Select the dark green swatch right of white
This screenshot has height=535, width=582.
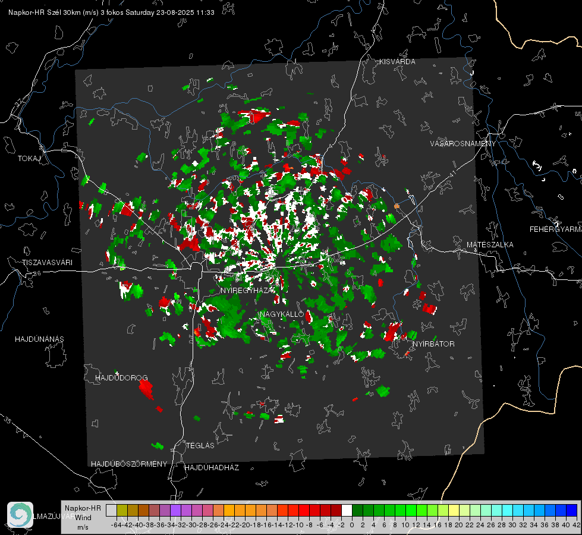pos(357,510)
